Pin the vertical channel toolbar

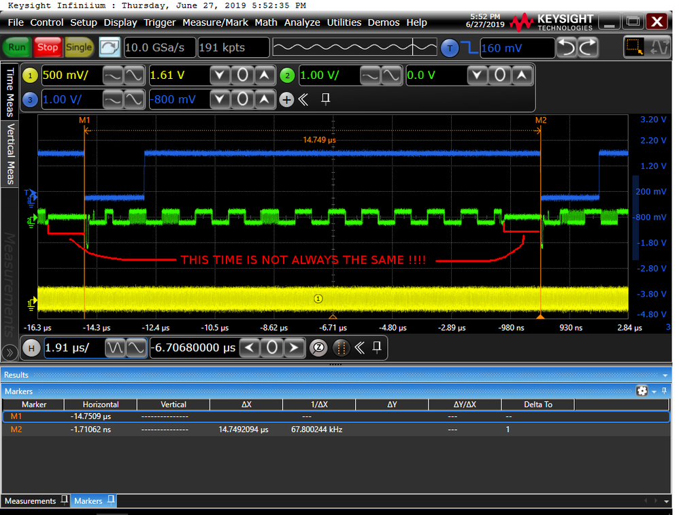point(326,99)
